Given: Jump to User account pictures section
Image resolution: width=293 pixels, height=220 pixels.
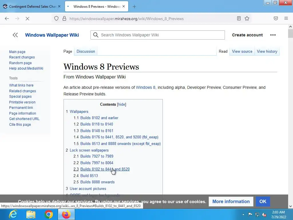Looking at the screenshot, I should tap(88, 188).
